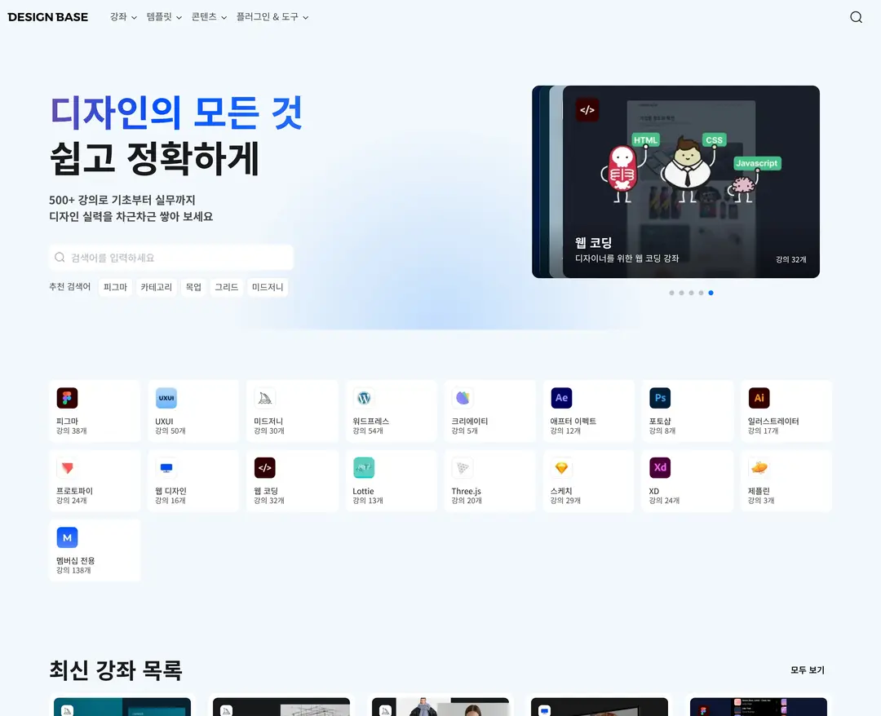Open the last course thumbnail with Figma badge
881x716 pixels.
click(758, 706)
